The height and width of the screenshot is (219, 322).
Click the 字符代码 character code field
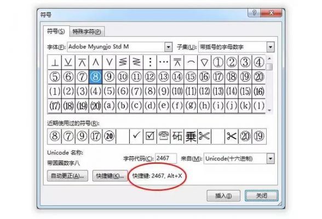[x=165, y=158]
